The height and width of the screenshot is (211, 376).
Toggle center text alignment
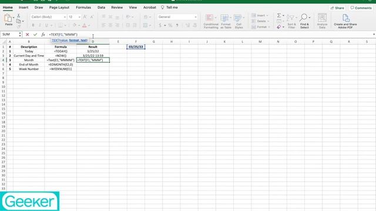pos(110,25)
